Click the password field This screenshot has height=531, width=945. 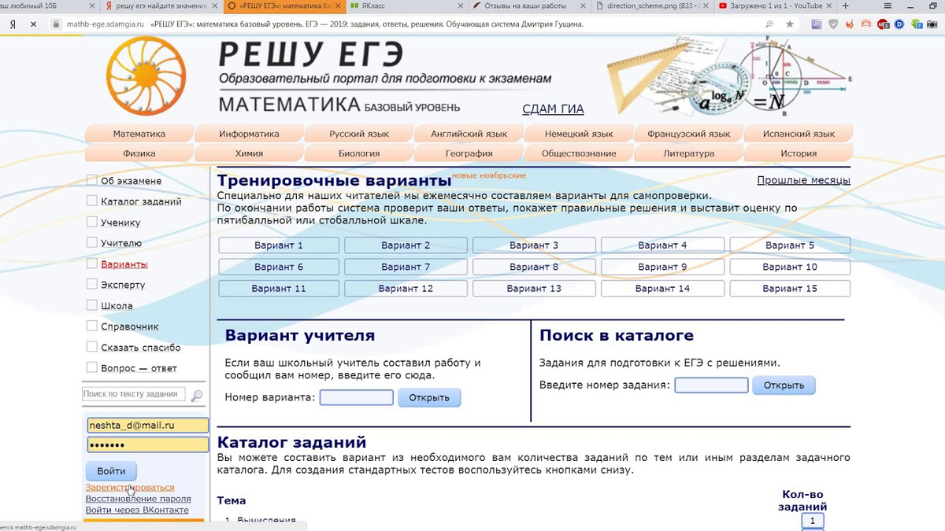(x=147, y=445)
